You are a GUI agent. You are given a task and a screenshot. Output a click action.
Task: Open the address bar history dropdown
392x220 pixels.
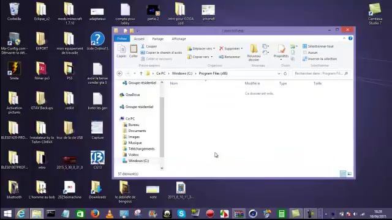[x=279, y=73]
